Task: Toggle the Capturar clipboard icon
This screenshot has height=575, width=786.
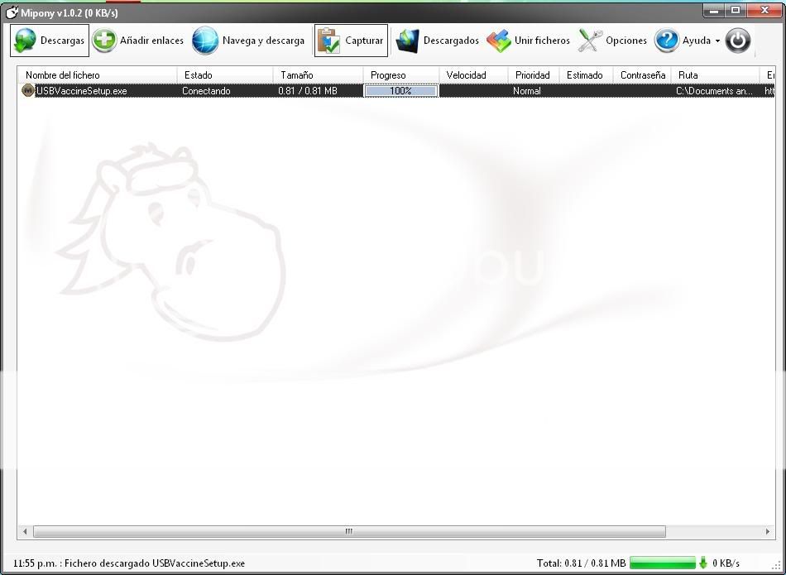Action: pos(328,41)
